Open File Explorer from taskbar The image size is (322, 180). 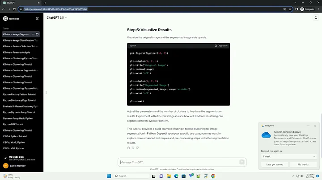point(169,176)
